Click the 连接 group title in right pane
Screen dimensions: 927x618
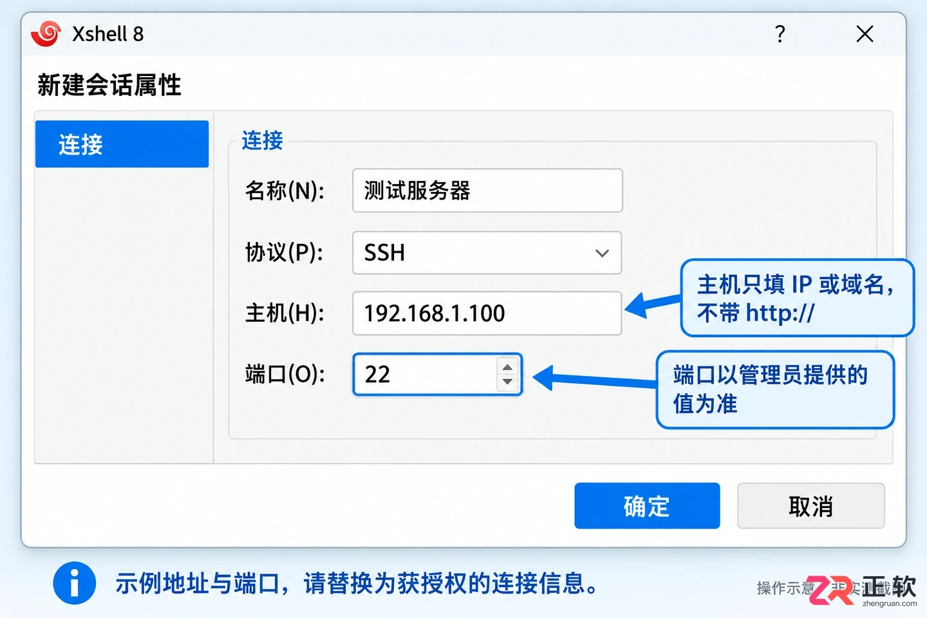point(262,140)
